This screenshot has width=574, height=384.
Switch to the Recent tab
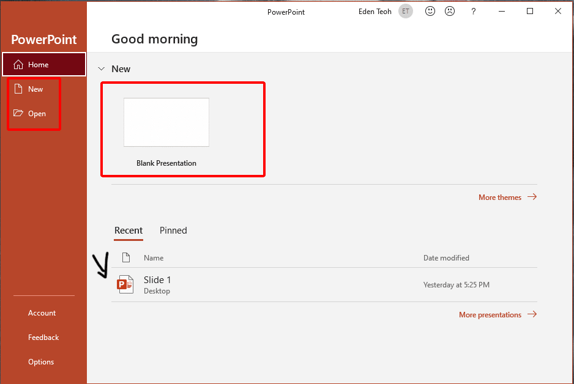point(129,231)
